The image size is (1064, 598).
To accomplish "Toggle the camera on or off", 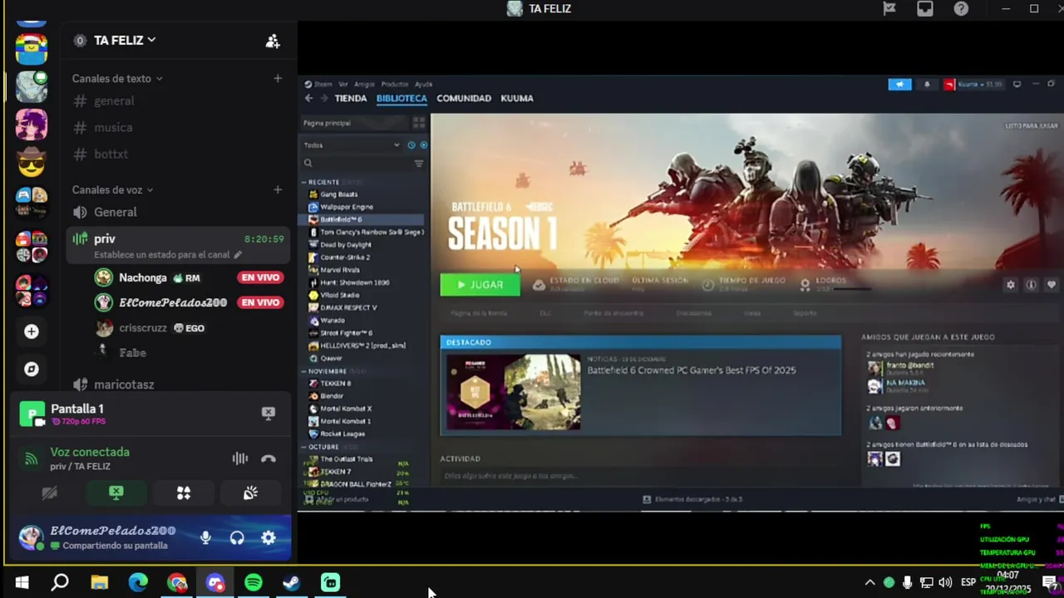I will (49, 493).
